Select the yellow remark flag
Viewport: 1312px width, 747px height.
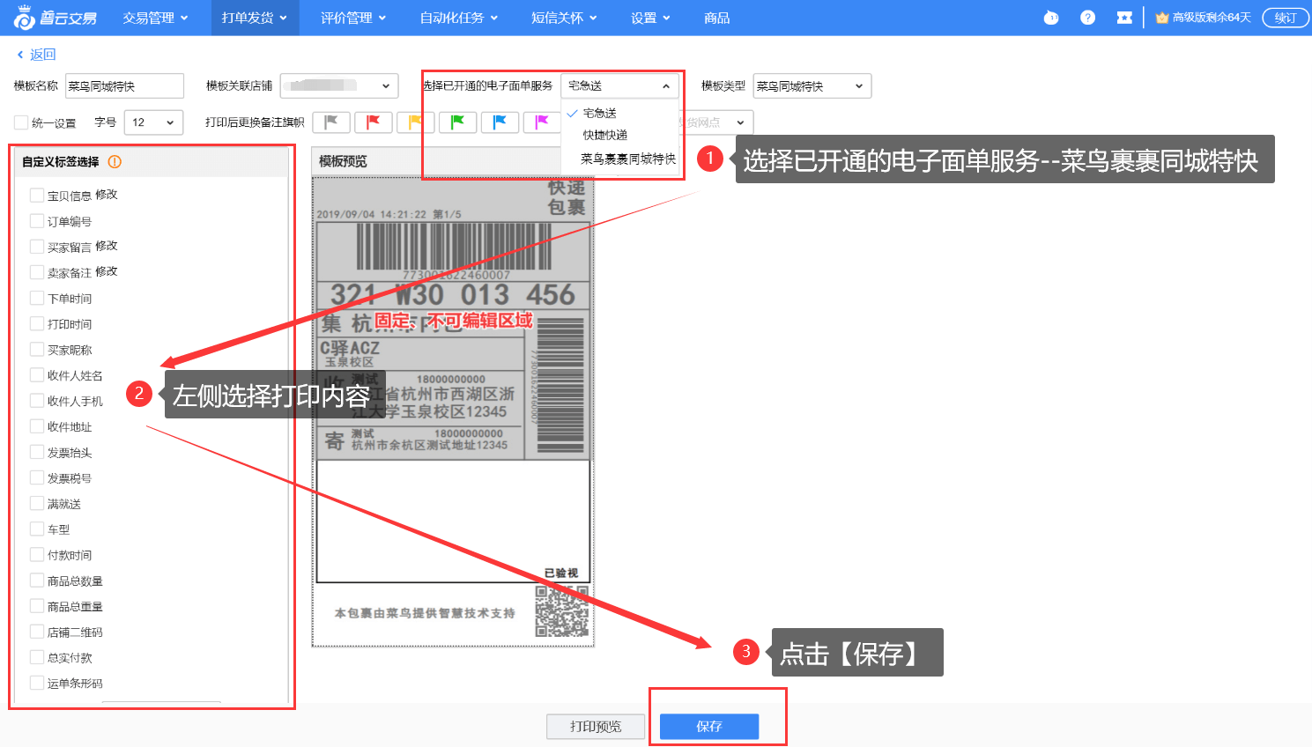click(x=415, y=122)
